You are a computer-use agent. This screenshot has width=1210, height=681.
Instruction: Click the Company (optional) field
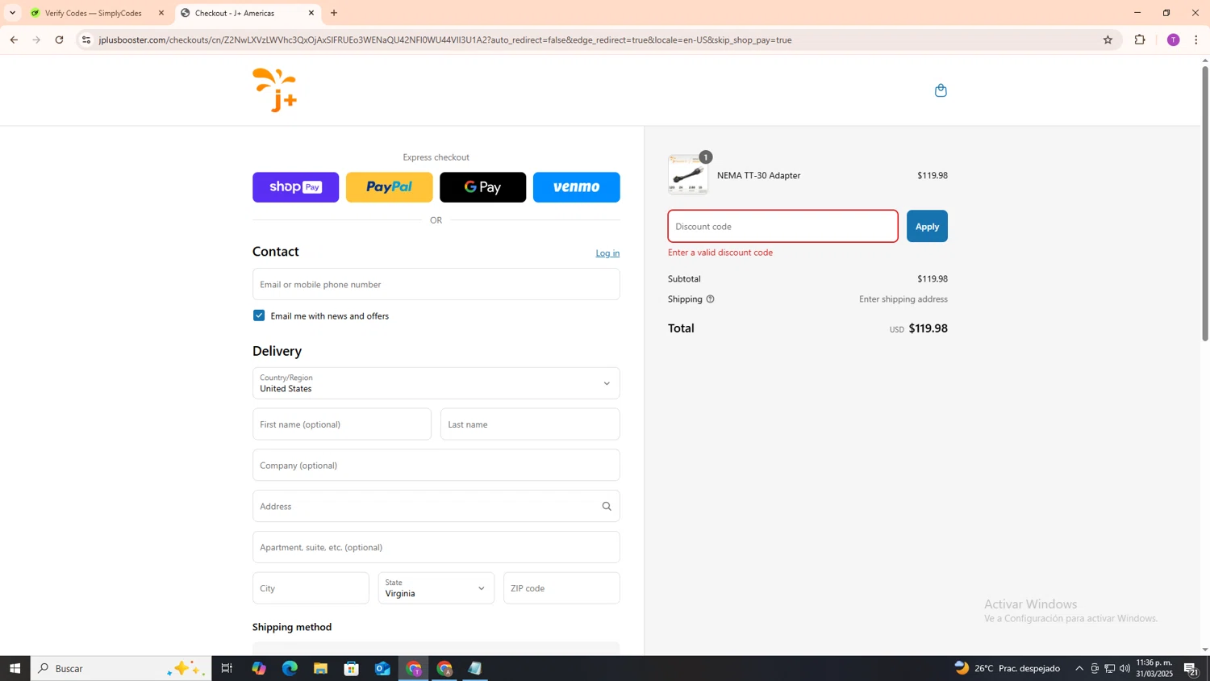coord(436,466)
